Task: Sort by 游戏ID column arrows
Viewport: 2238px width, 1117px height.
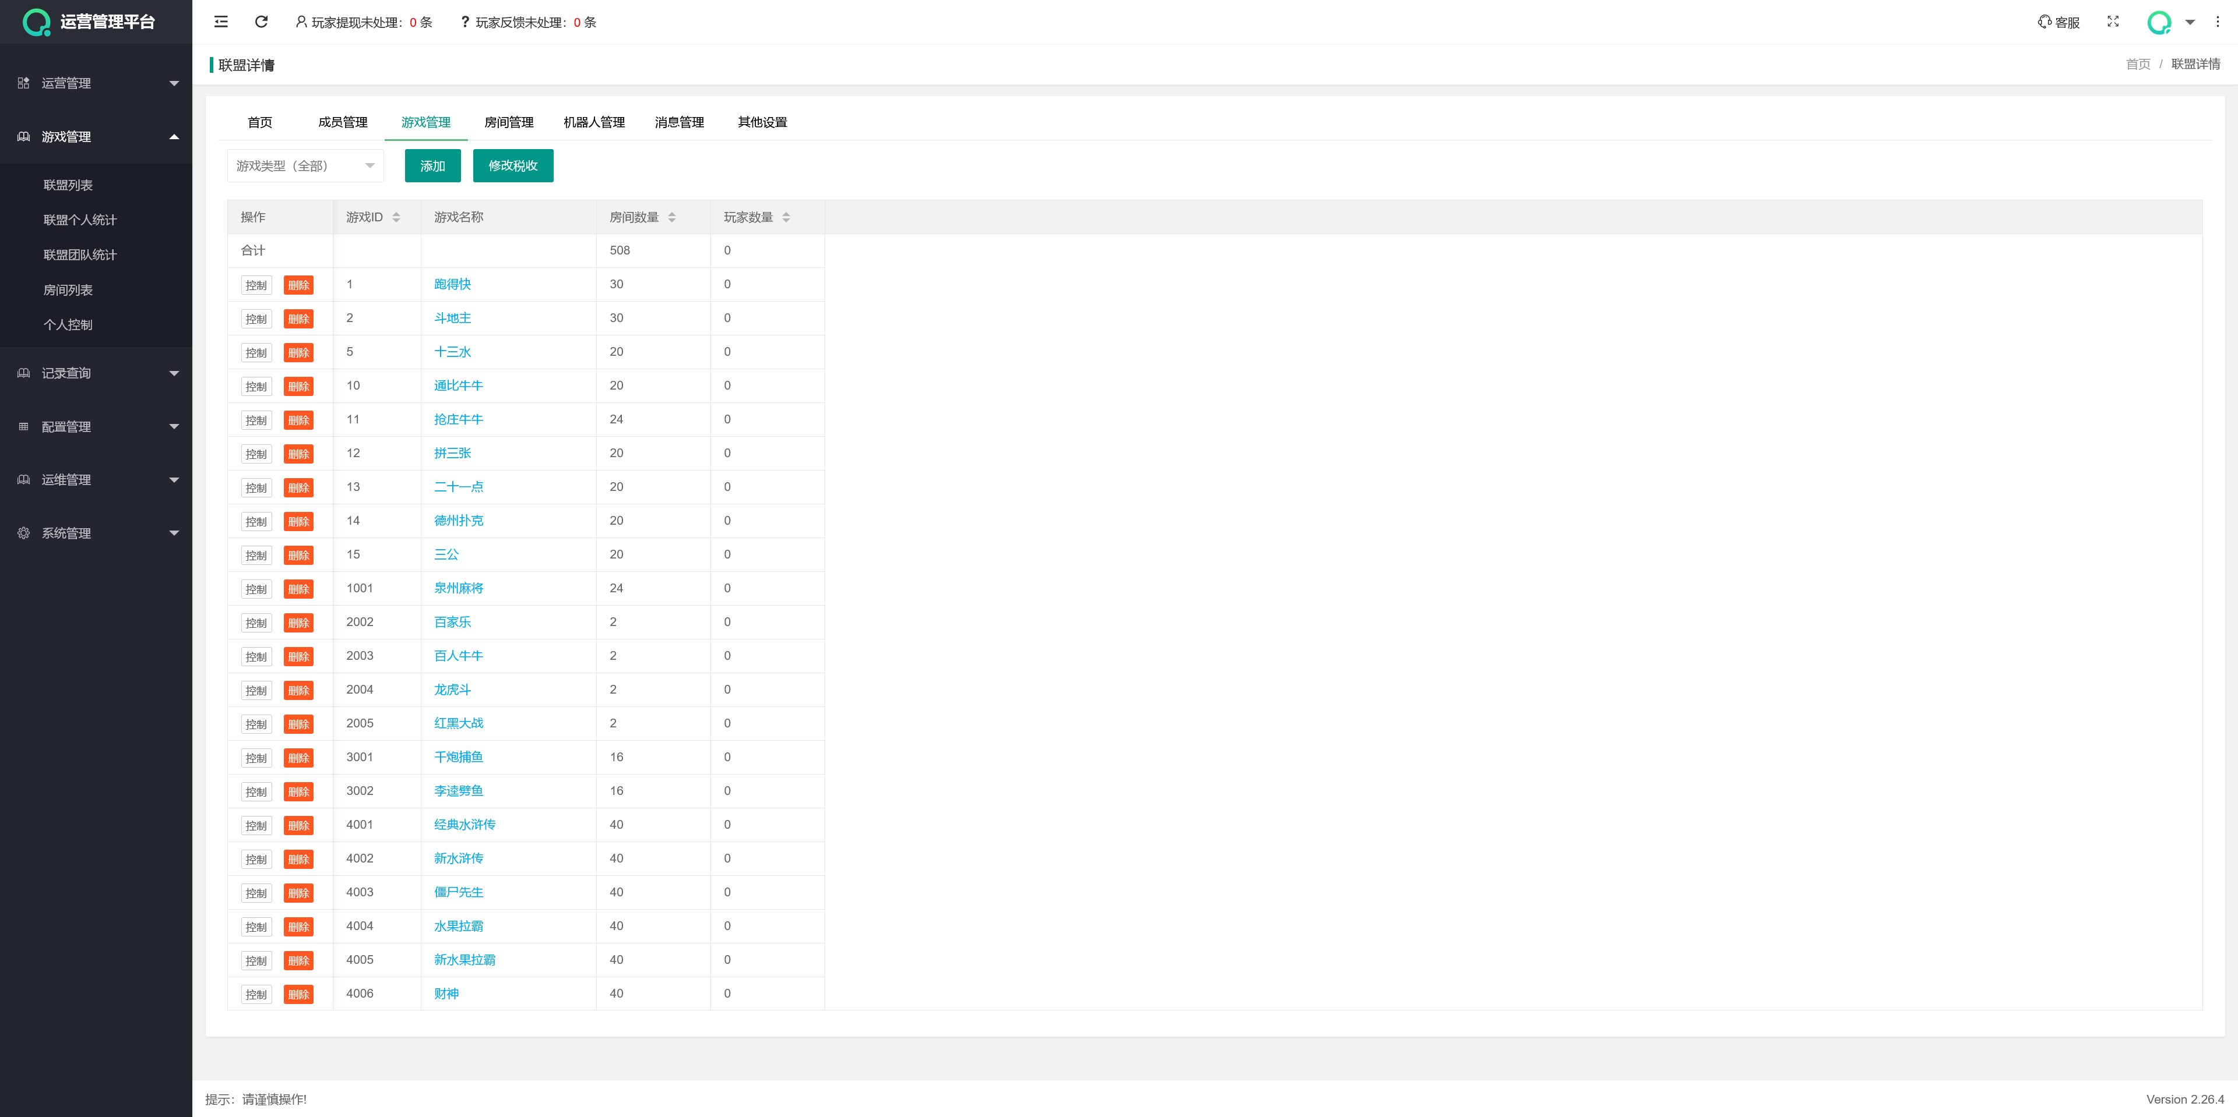Action: 396,217
